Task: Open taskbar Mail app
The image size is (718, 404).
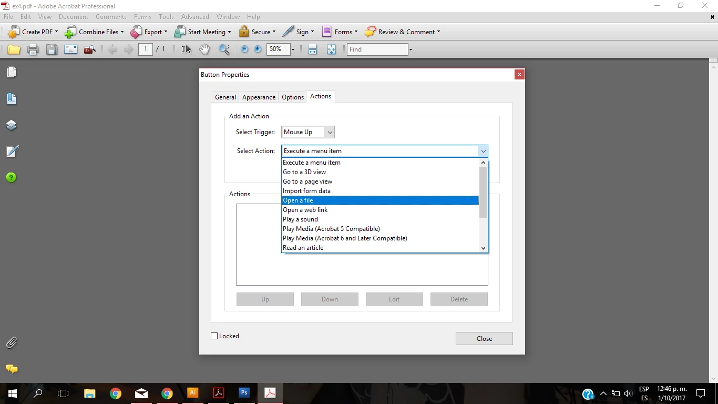Action: [x=141, y=393]
